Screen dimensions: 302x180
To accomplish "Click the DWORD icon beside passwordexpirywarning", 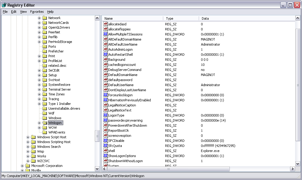I will click(x=106, y=120).
